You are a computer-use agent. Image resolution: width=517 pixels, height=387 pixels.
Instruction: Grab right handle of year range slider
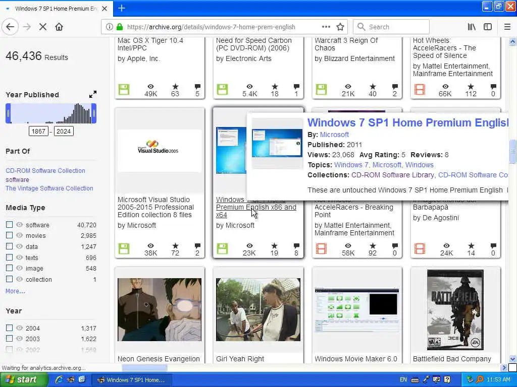[x=94, y=113]
